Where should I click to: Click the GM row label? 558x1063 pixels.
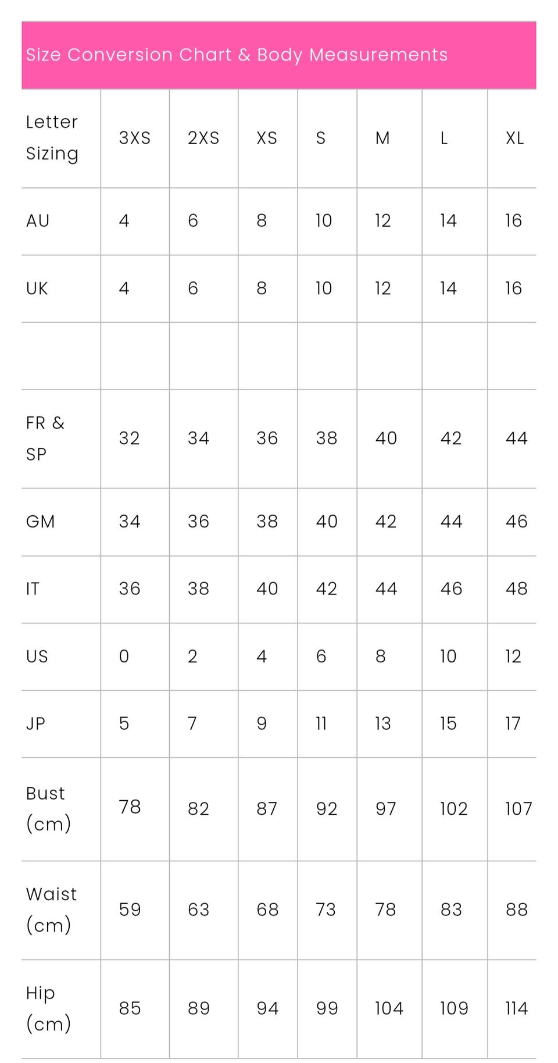[40, 522]
